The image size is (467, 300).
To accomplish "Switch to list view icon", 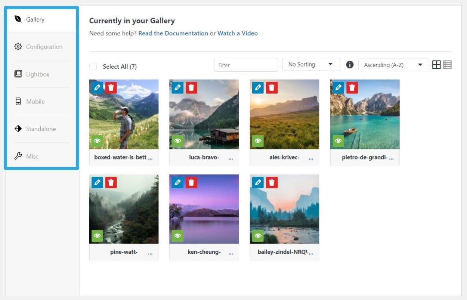I will click(448, 65).
